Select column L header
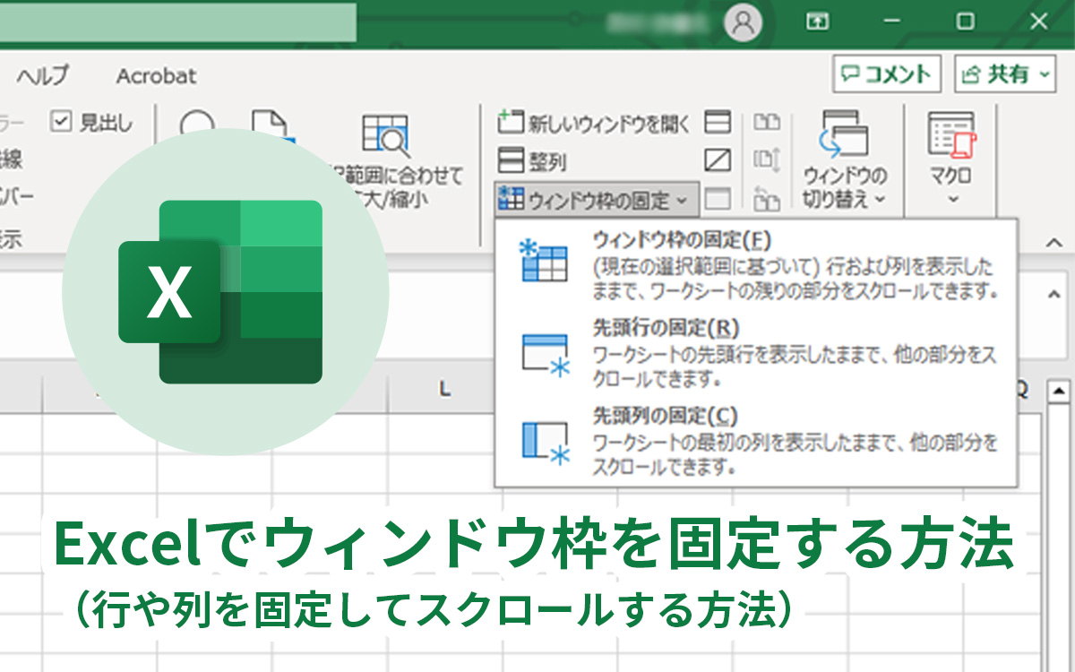 tap(443, 389)
